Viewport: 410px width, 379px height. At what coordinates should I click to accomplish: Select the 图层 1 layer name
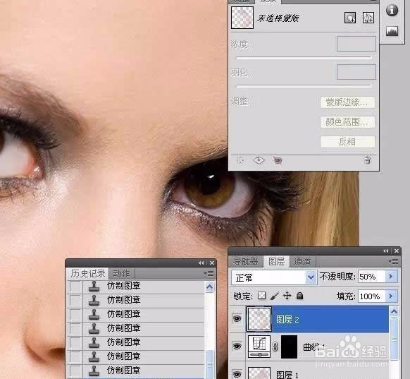pos(287,375)
